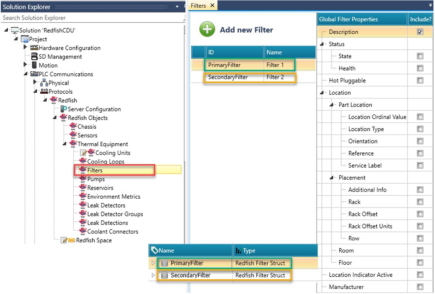Select the Pumps tree item
This screenshot has height=294, width=435.
click(x=96, y=179)
